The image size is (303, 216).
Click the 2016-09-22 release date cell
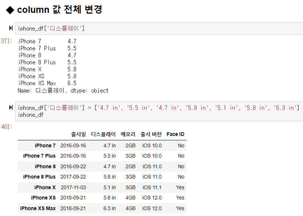[x=73, y=166]
